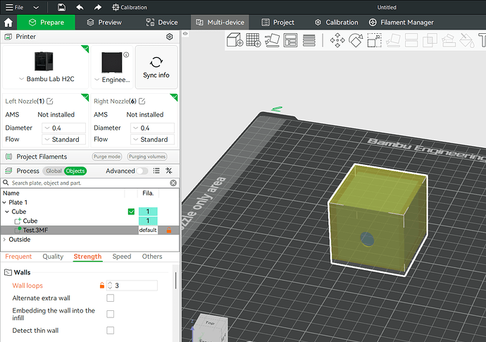This screenshot has height=342, width=486.
Task: Click the Purge mode button
Action: click(107, 157)
